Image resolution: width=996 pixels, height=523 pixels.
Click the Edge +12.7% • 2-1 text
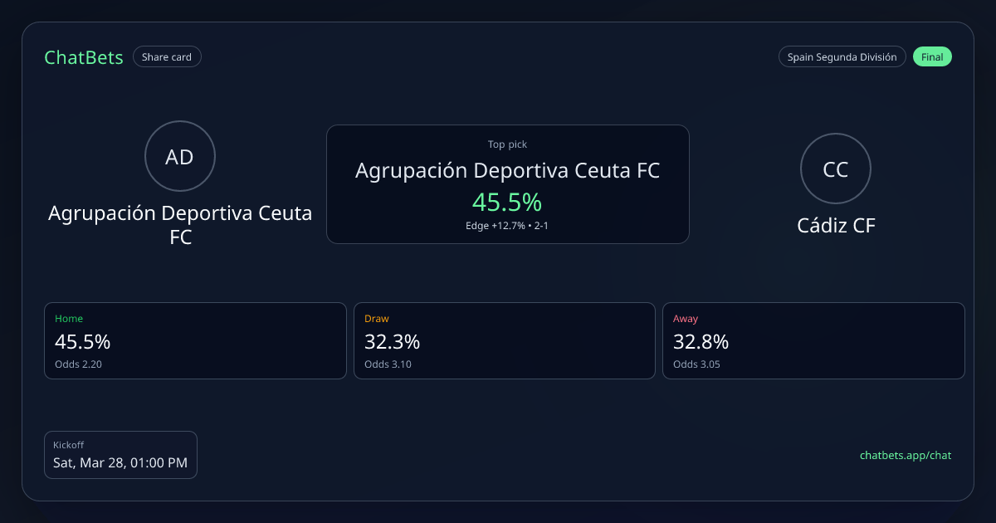(507, 226)
